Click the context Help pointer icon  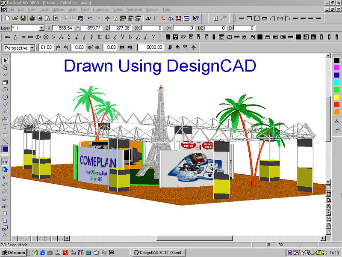click(196, 18)
